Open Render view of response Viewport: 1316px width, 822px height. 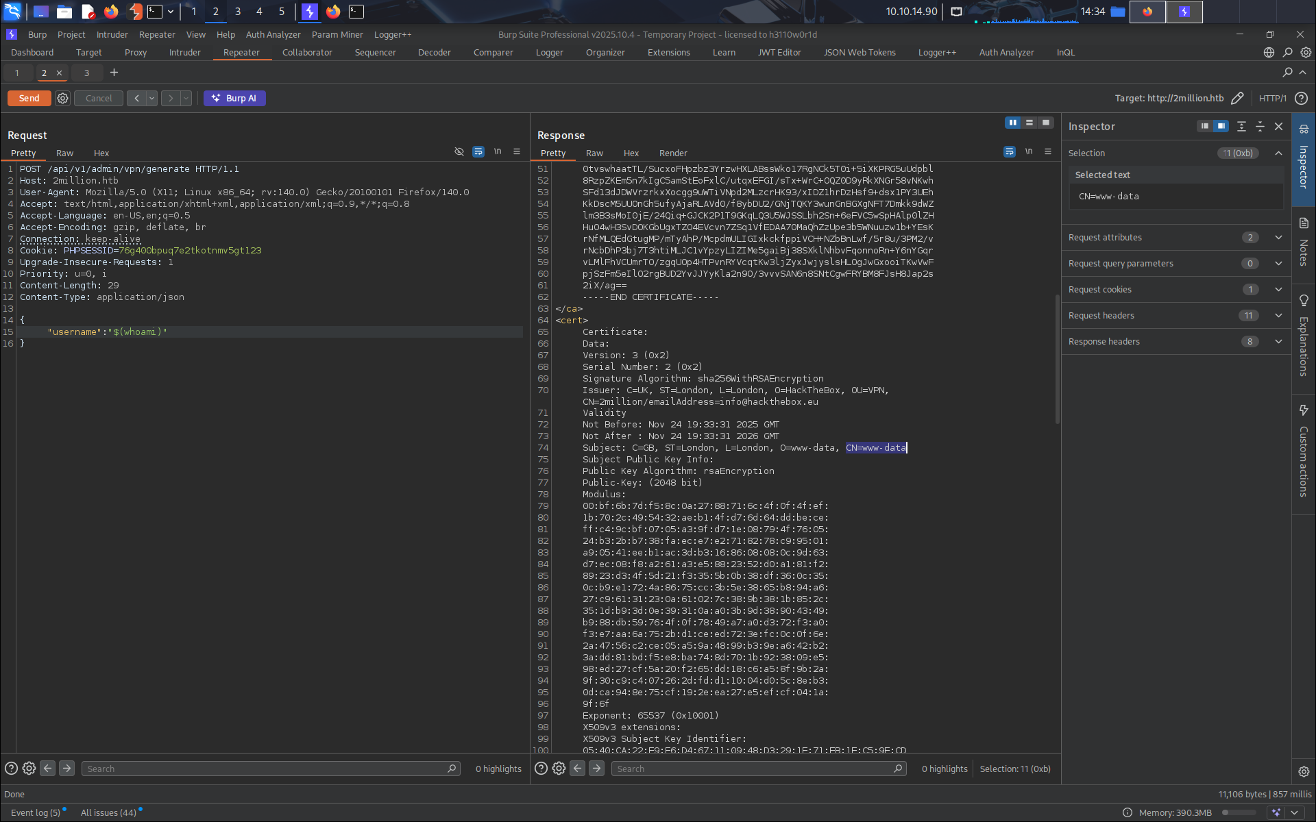tap(672, 153)
